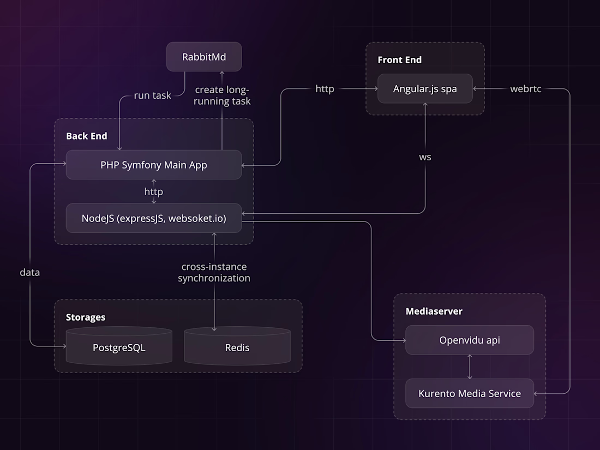Screen dimensions: 600x450
Task: Click the 'http' label left of Front End
Action: (x=325, y=89)
